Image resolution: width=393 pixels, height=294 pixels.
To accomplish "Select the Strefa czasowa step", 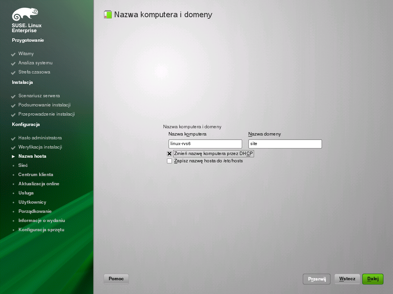I will [x=34, y=72].
